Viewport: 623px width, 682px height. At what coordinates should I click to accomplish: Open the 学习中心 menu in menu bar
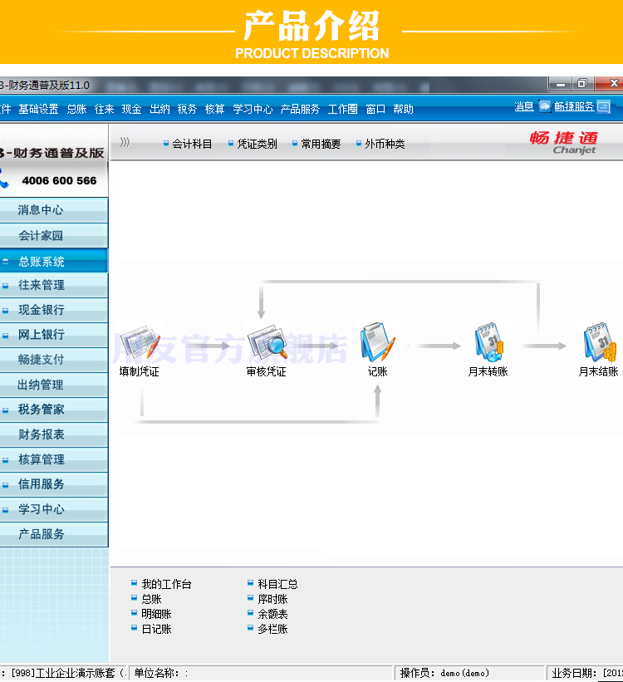point(253,109)
